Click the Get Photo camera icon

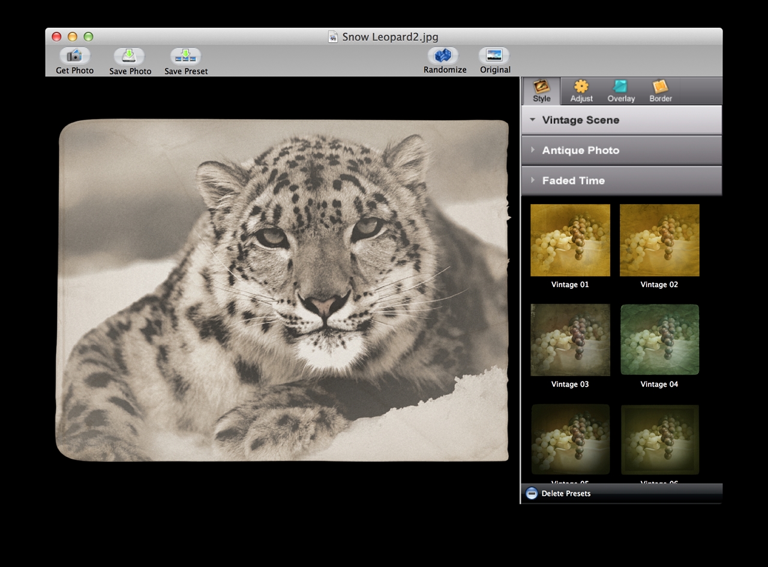tap(74, 56)
